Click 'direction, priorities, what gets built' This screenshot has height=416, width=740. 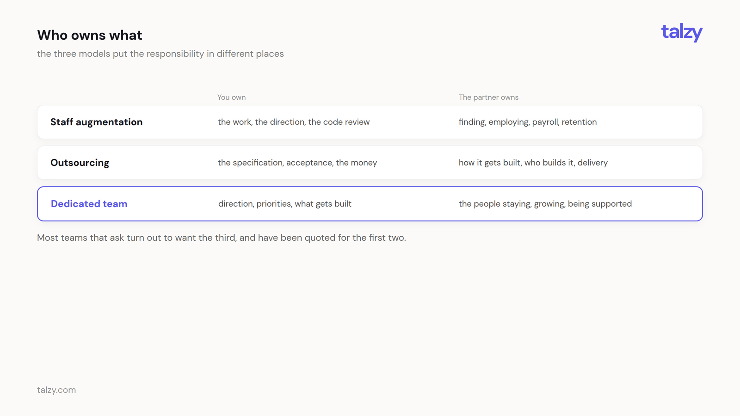(285, 204)
